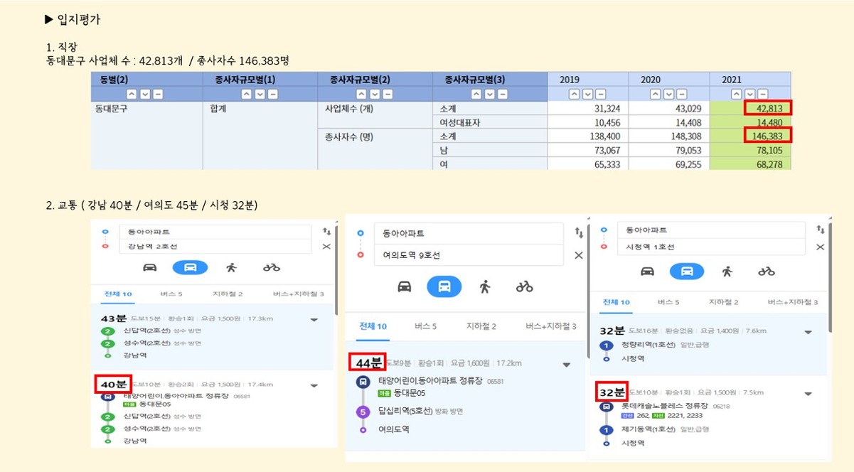Click down arrow under 동별(2) column header

(144, 94)
